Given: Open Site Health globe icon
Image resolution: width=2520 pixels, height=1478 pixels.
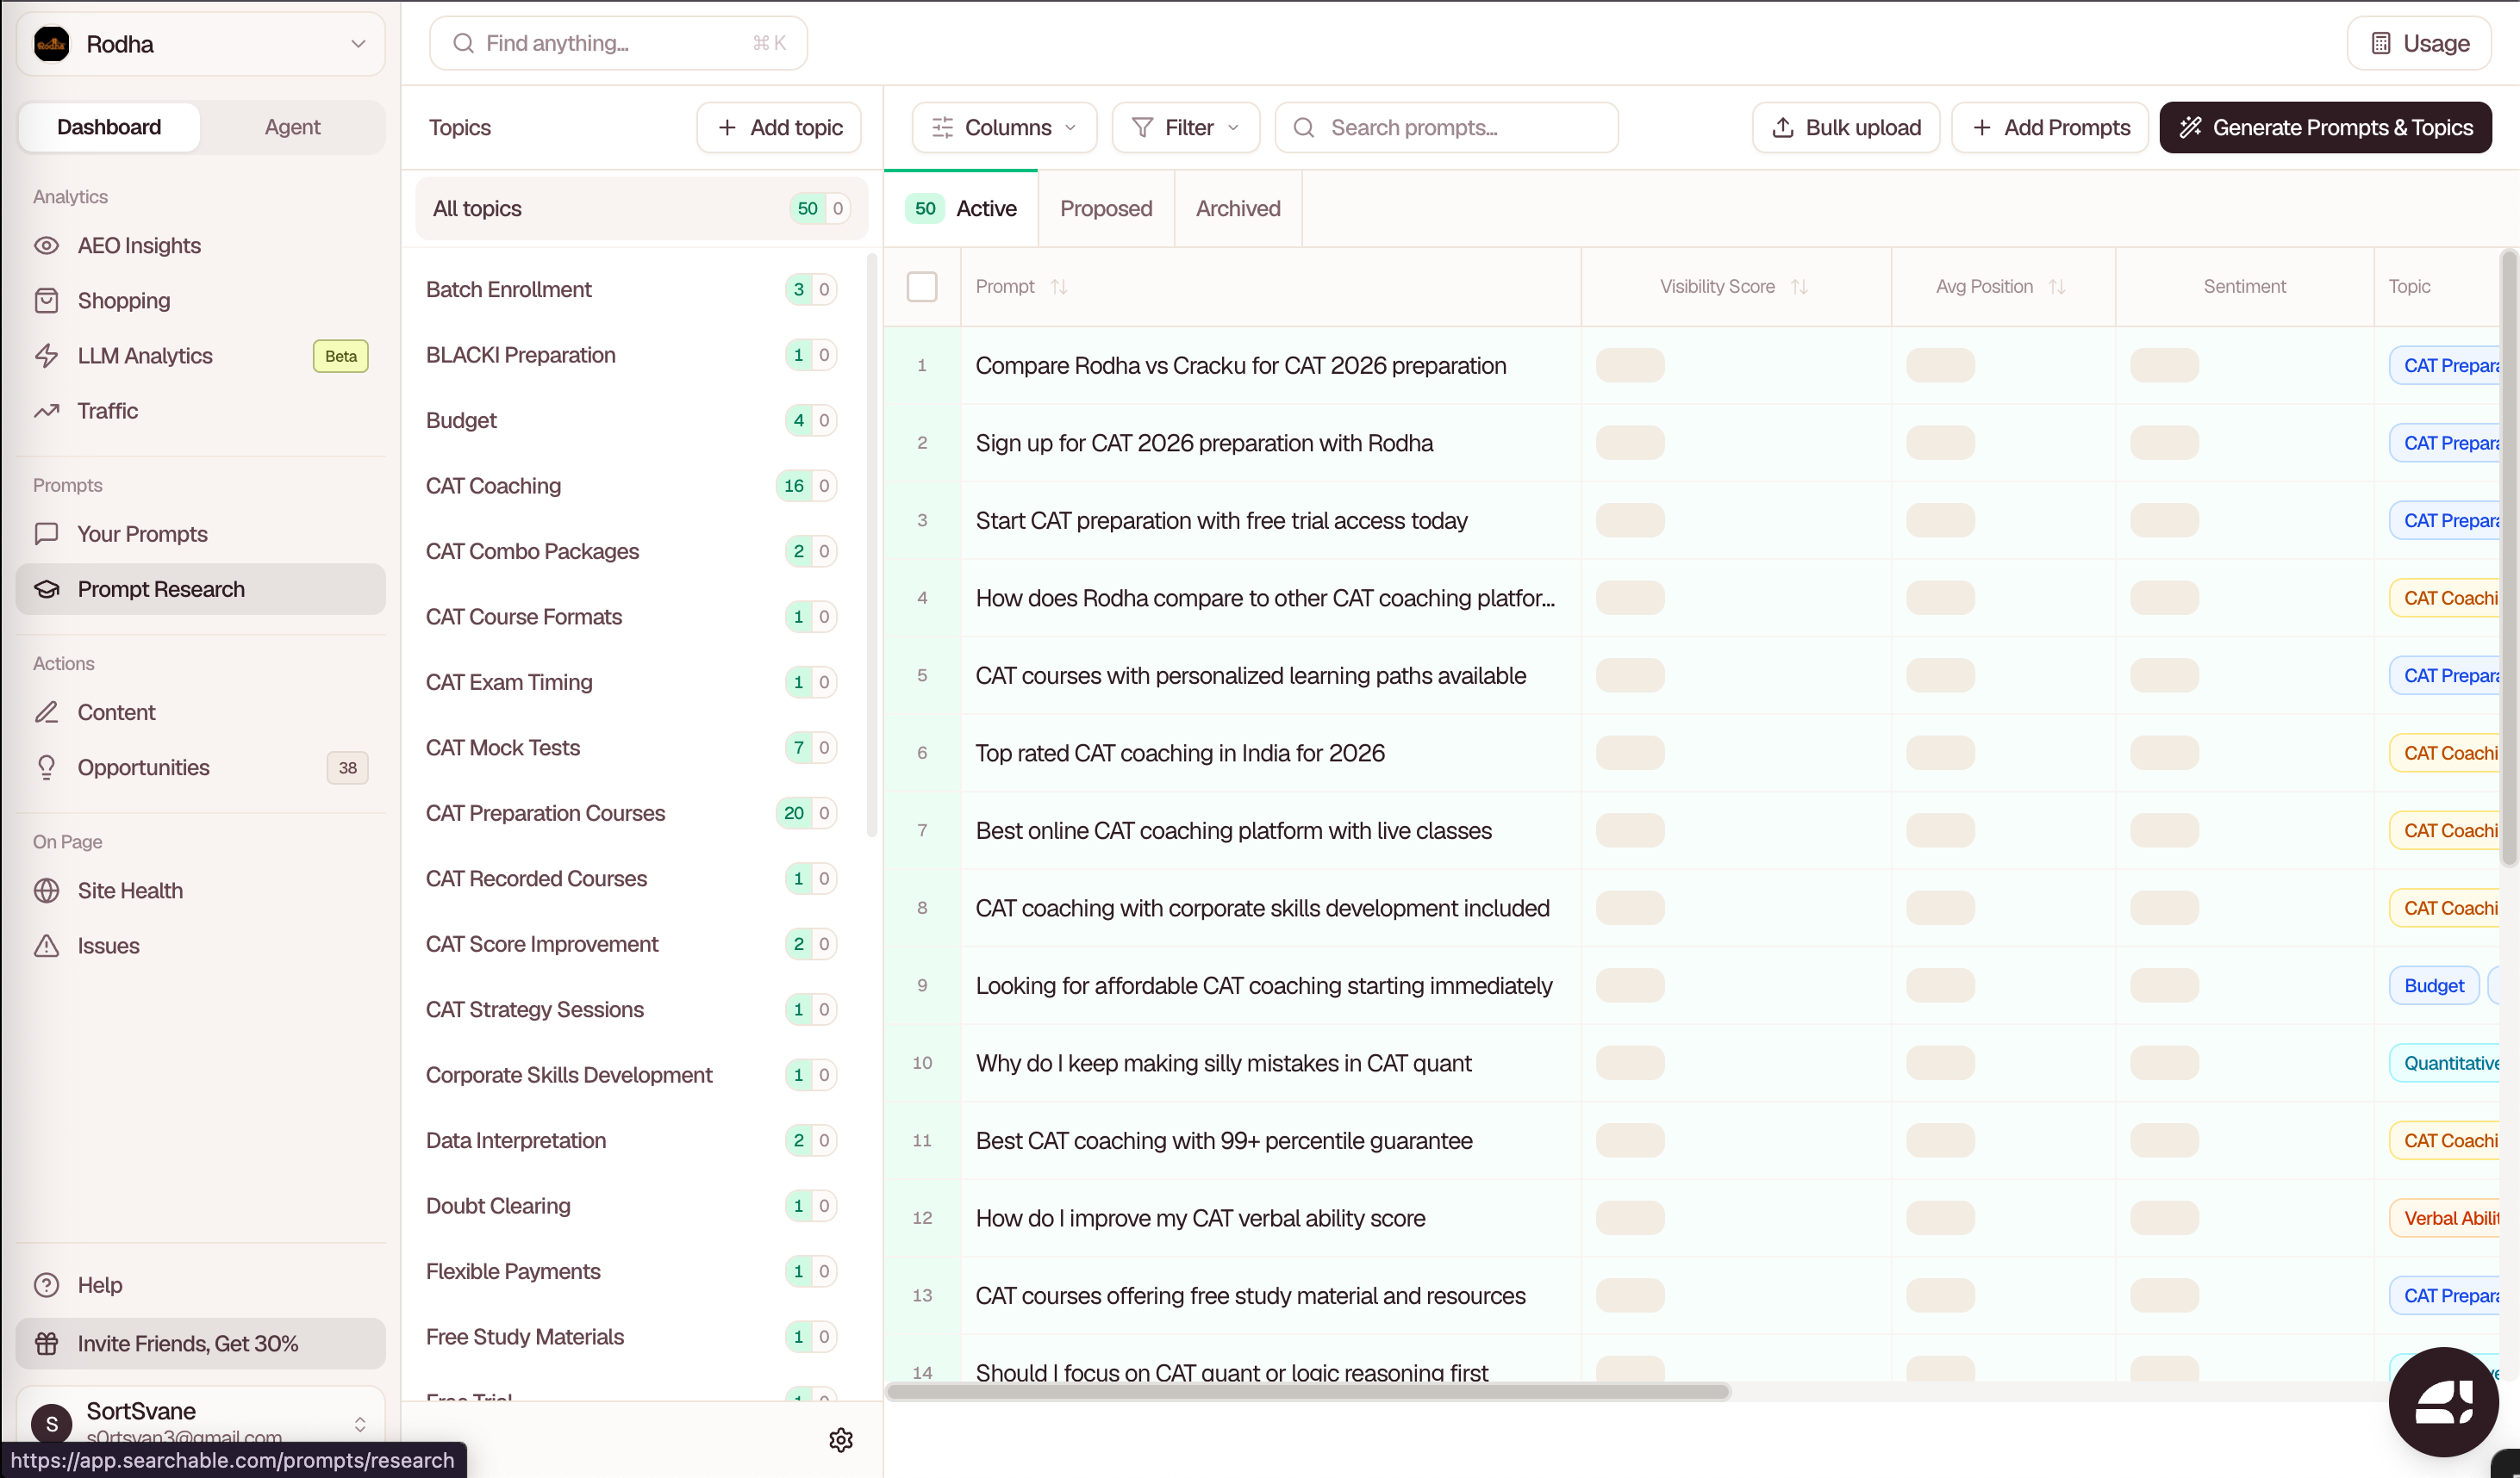Looking at the screenshot, I should coord(46,891).
